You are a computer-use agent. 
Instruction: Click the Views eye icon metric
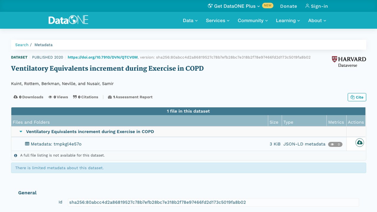click(x=50, y=97)
